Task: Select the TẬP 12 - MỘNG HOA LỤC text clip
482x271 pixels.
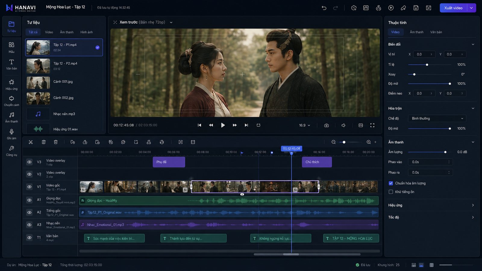Action: tap(351, 238)
